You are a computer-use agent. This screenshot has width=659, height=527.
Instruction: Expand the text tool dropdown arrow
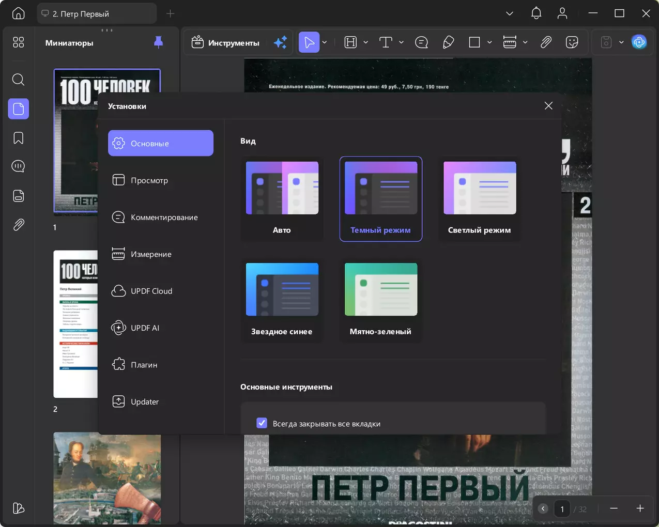[x=401, y=42]
